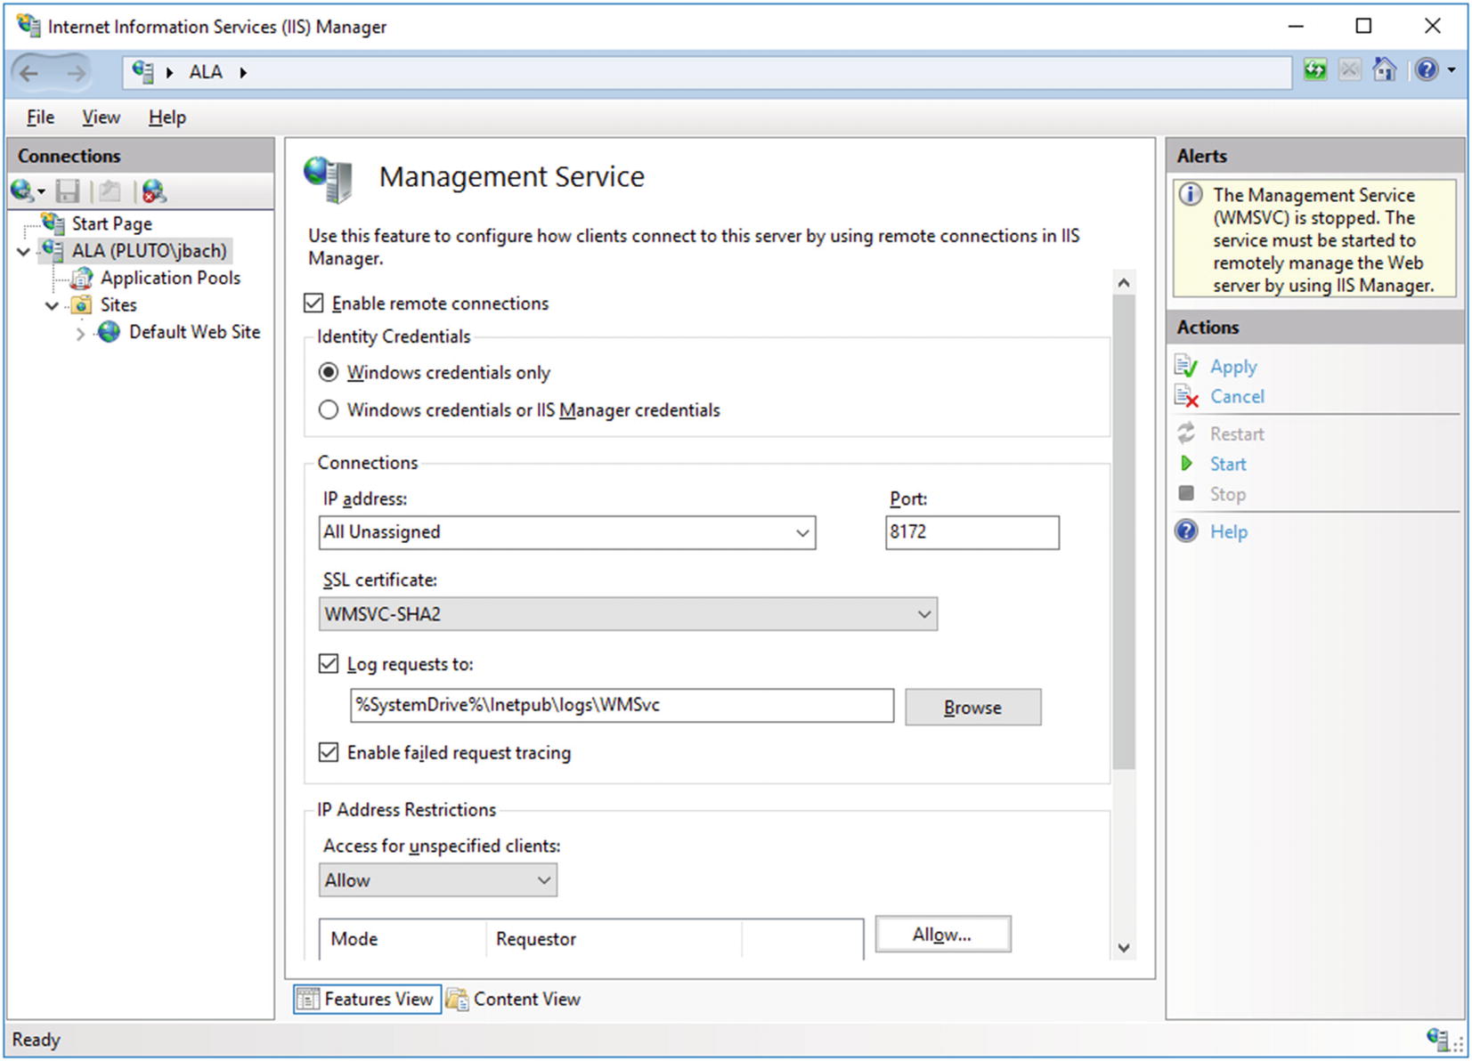The image size is (1472, 1061).
Task: Click the Stop loading icon in toolbar
Action: (1349, 70)
